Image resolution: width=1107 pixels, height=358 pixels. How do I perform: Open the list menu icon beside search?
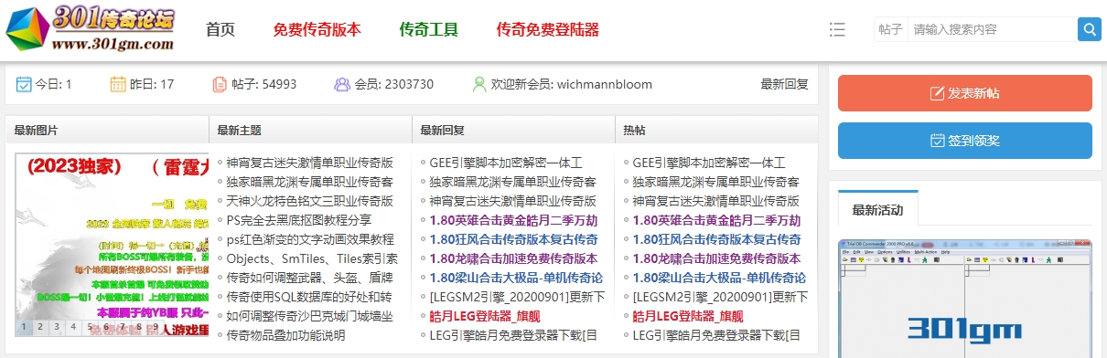tap(837, 29)
